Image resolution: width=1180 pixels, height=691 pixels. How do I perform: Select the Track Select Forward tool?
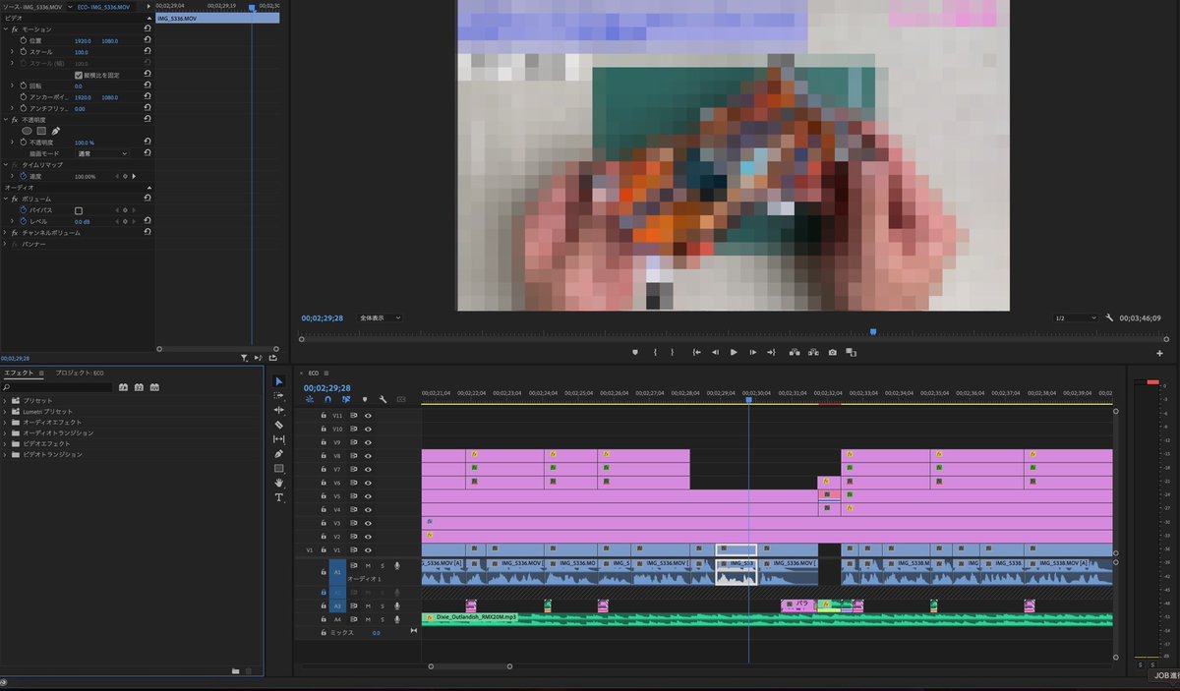click(x=278, y=395)
